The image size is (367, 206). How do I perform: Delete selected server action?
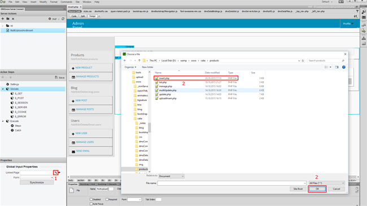[x=13, y=19]
